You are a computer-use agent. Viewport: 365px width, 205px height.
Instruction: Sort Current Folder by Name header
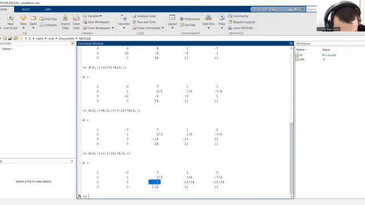(x=7, y=49)
